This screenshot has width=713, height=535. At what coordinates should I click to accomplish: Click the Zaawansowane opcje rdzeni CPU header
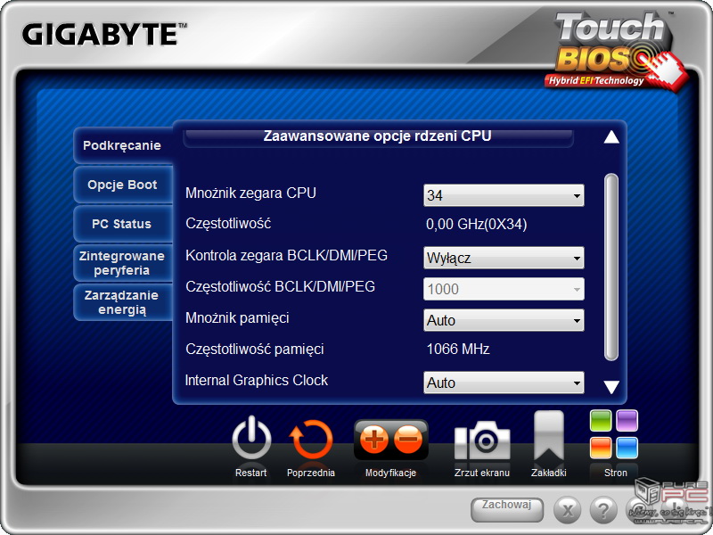(x=377, y=136)
